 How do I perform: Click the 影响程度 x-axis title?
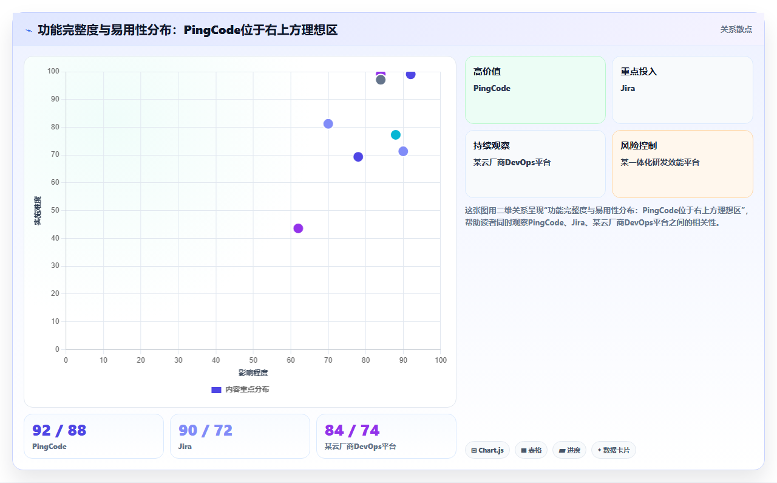pyautogui.click(x=253, y=372)
